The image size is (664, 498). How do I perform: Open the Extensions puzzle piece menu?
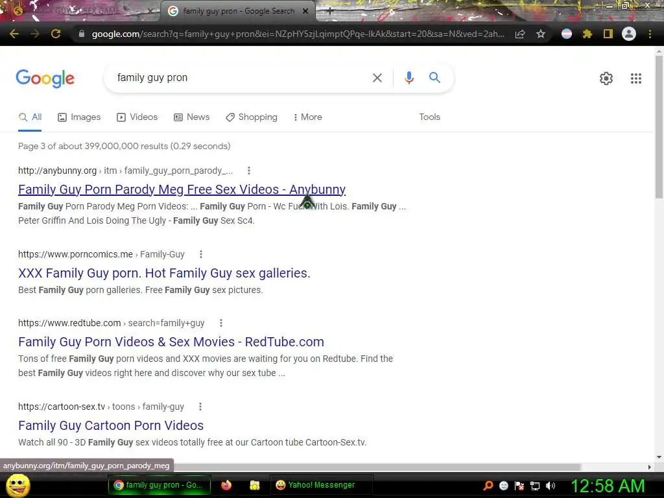click(587, 34)
